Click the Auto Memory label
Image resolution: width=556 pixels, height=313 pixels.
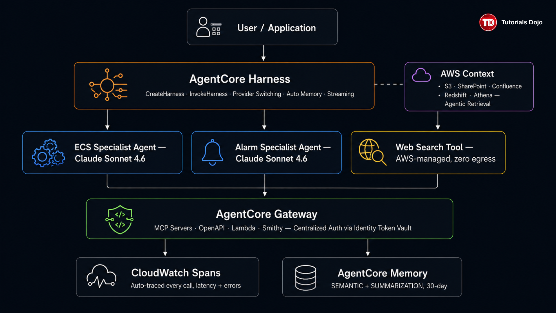tap(304, 94)
